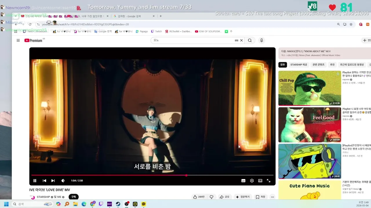Pause the LOVE DIVE video
This screenshot has height=208, width=371.
click(x=35, y=181)
